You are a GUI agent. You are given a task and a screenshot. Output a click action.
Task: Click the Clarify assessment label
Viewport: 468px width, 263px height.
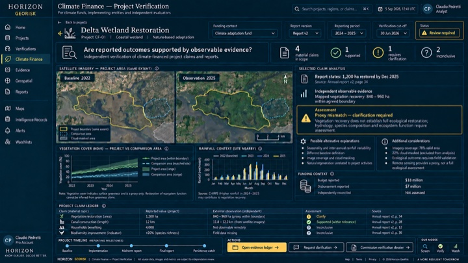321,216
